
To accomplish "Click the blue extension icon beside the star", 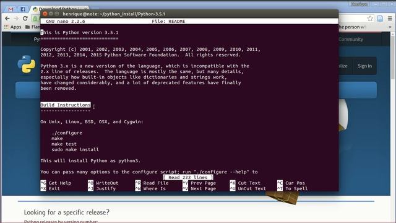I will [380, 18].
